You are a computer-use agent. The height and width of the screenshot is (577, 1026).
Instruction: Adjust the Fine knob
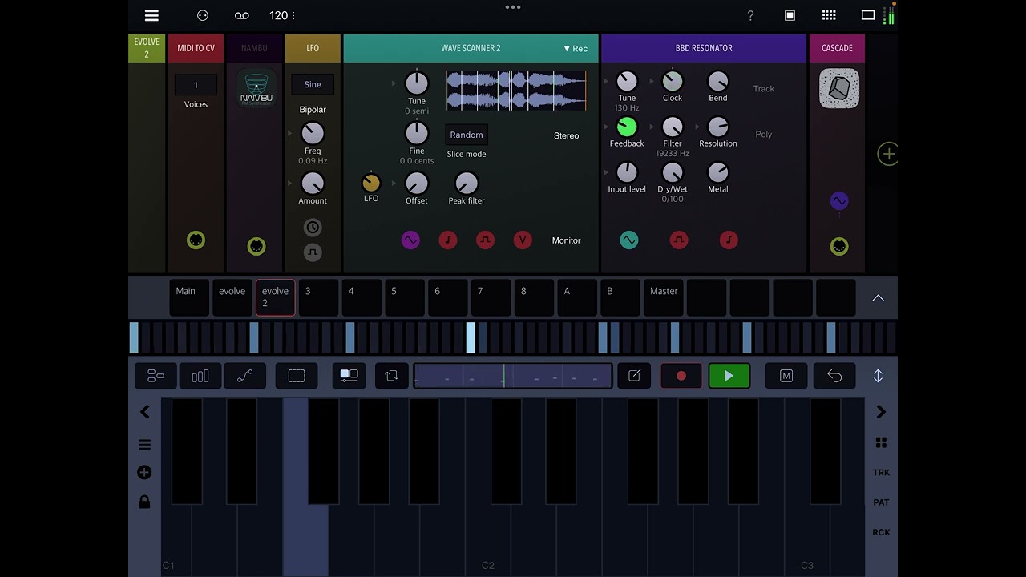coord(417,132)
